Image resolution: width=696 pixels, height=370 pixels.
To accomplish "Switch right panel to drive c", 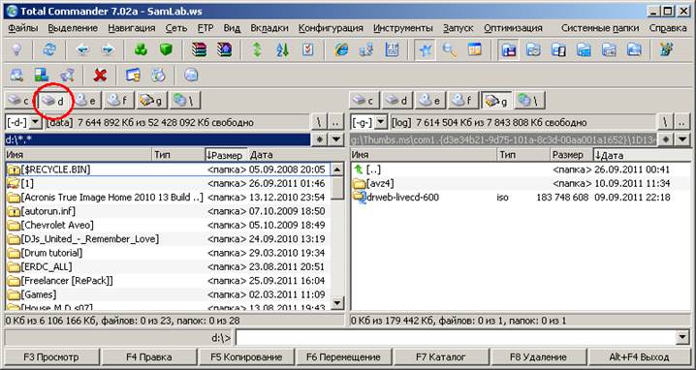I will click(x=364, y=101).
